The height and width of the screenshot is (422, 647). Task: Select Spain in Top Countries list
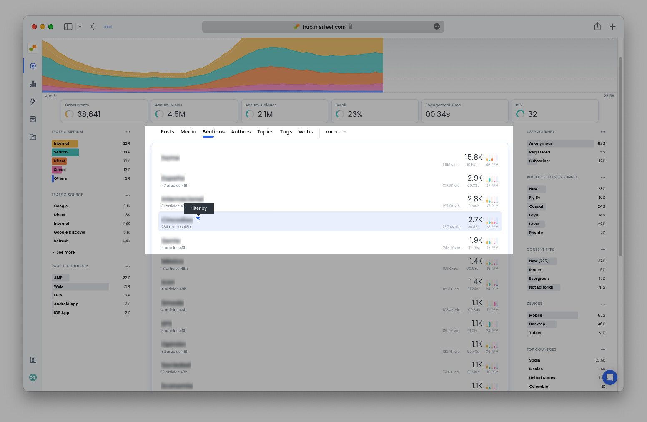point(534,360)
